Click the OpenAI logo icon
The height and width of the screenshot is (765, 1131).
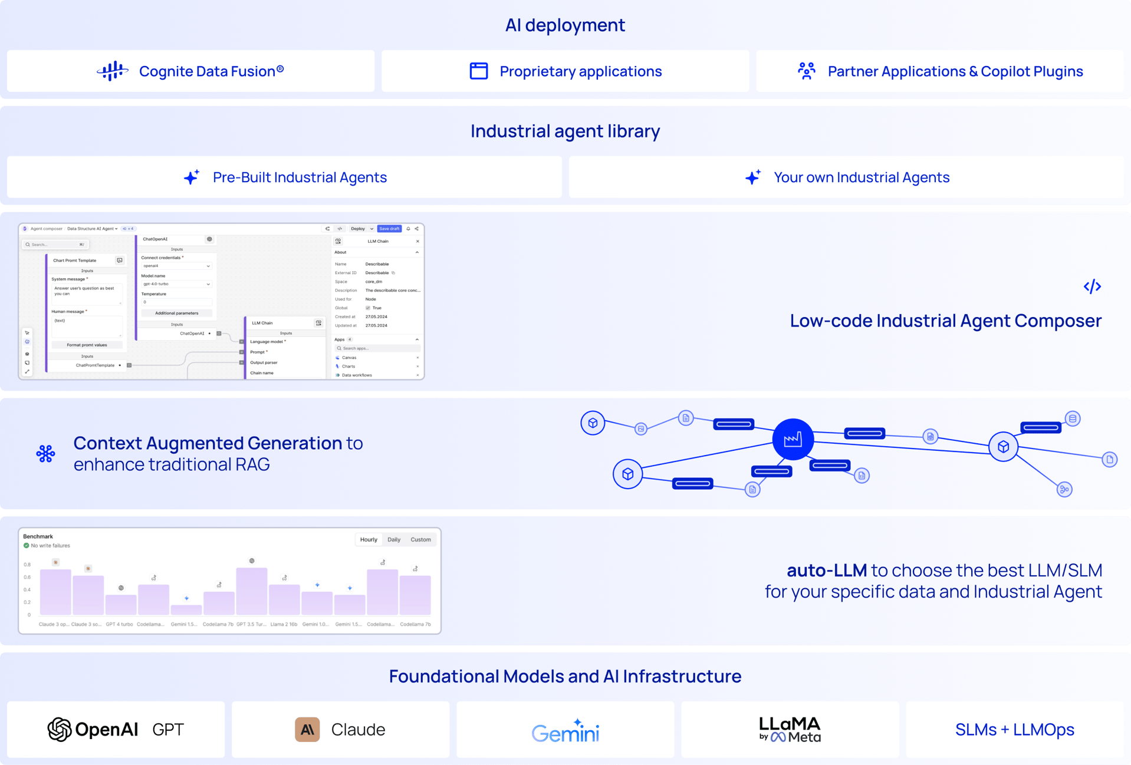click(60, 730)
